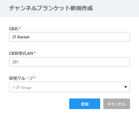
Task: Focus the CB管理VLAN input field
Action: [69, 62]
